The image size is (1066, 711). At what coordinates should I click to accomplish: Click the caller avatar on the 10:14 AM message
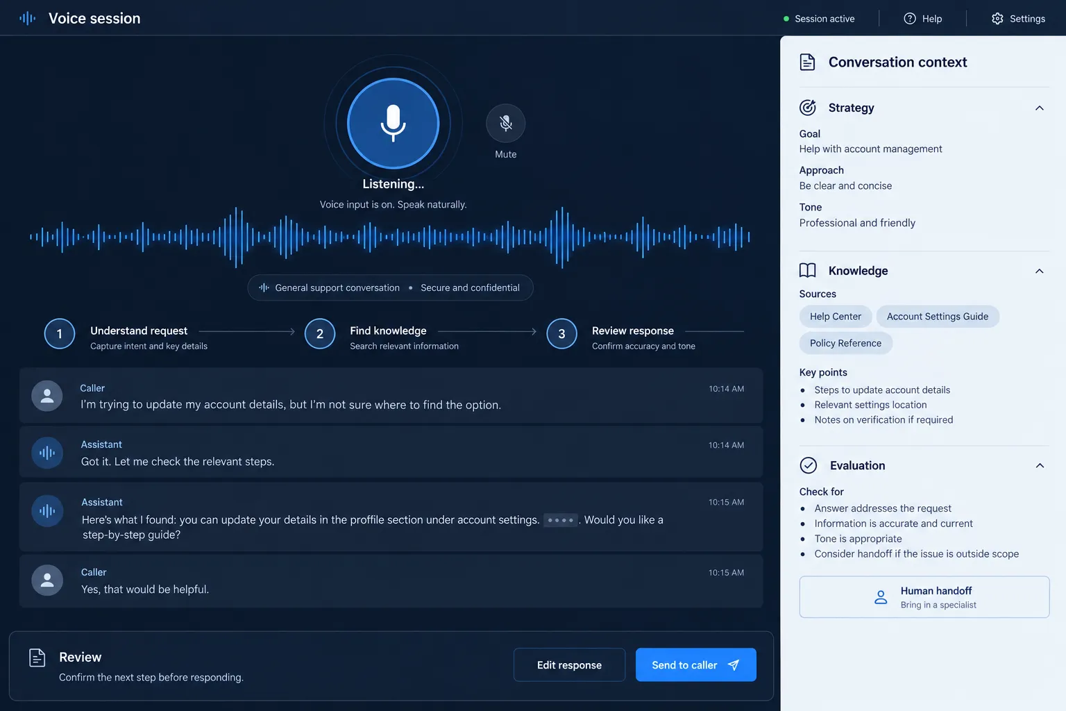(x=47, y=396)
